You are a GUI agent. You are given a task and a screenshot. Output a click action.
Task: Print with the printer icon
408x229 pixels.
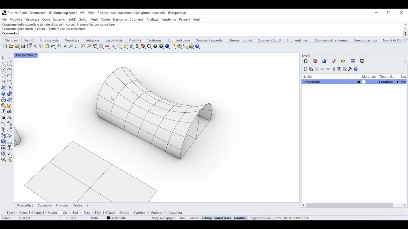click(23, 46)
